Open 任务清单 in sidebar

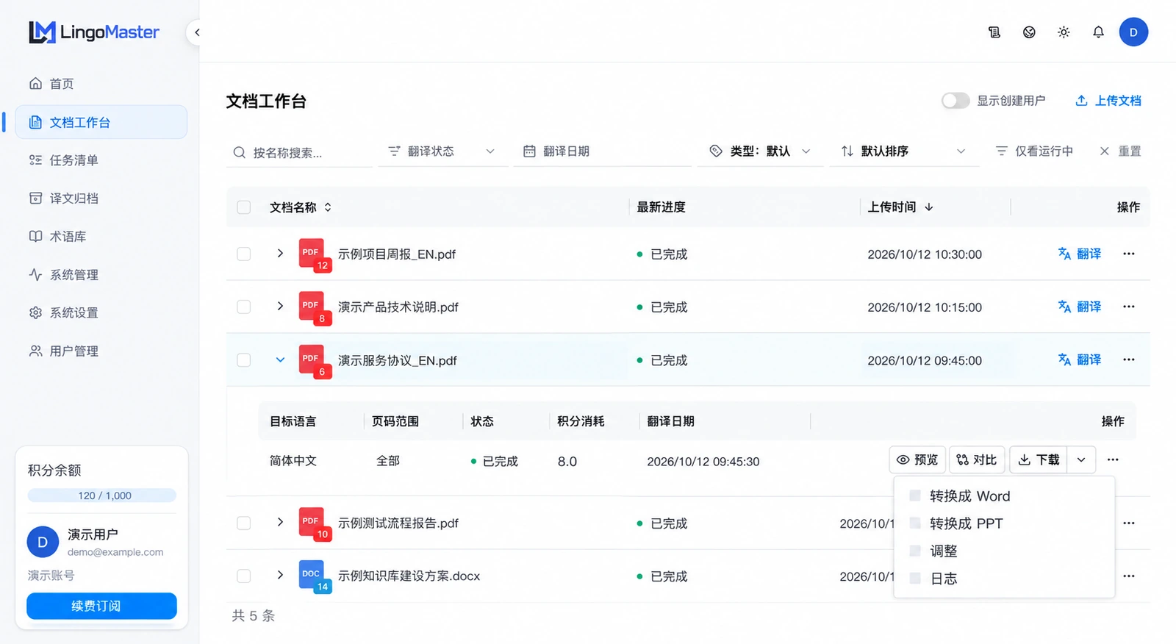[101, 160]
